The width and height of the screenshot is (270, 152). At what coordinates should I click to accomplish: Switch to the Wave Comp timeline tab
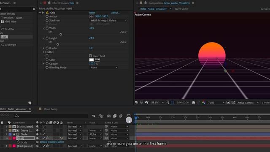51,109
